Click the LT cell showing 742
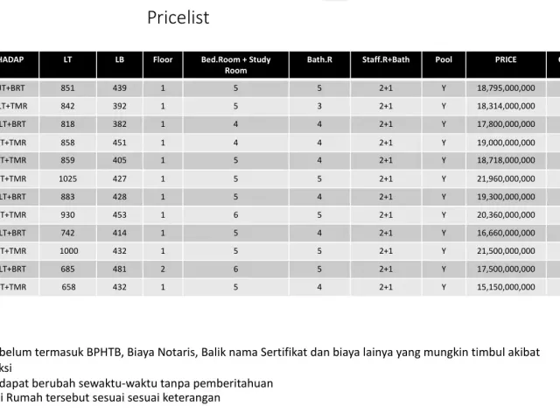Viewport: 560px width, 420px height. click(68, 234)
